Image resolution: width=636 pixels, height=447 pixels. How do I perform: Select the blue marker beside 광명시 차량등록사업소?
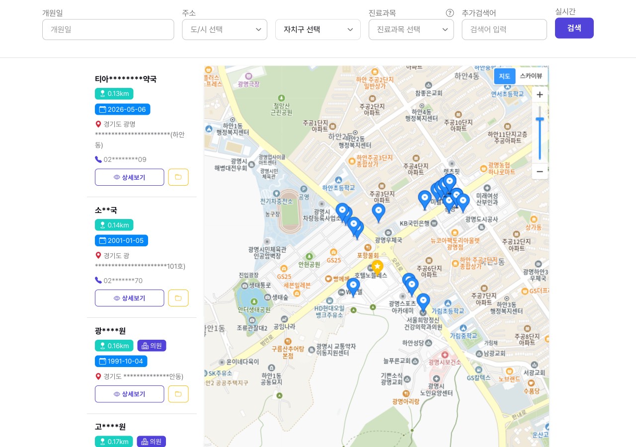tap(342, 212)
